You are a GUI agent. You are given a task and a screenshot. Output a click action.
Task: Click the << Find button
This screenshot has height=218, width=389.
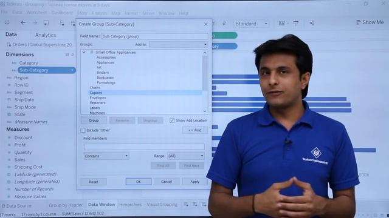click(x=194, y=130)
